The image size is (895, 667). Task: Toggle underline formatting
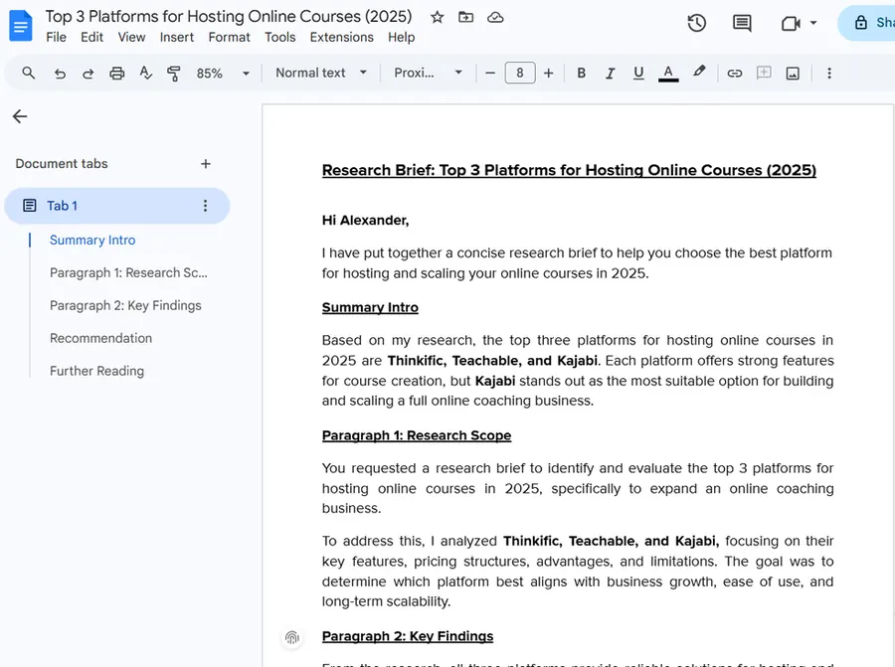638,73
